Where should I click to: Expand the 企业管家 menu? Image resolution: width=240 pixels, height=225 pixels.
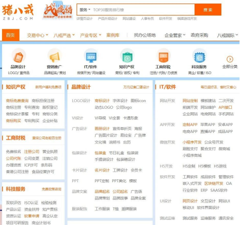(175, 35)
